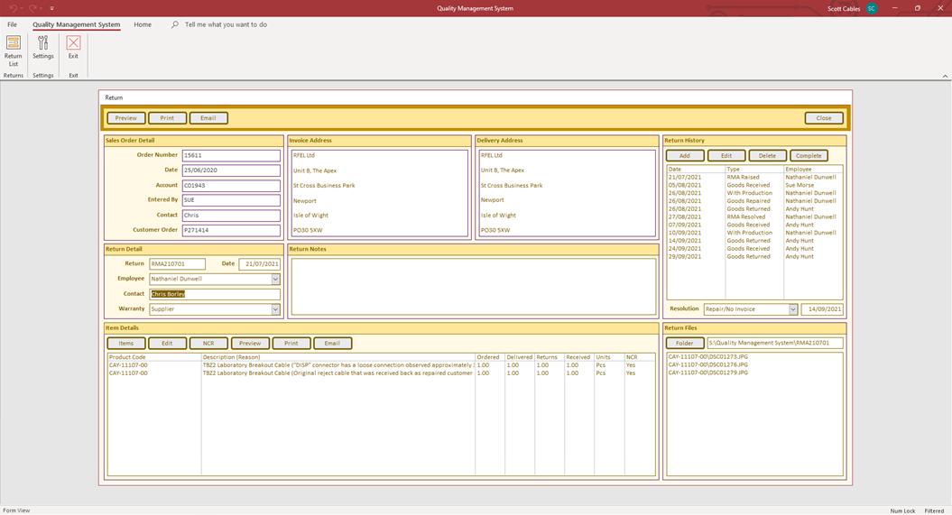
Task: Click the Tell me what you want field
Action: point(226,24)
